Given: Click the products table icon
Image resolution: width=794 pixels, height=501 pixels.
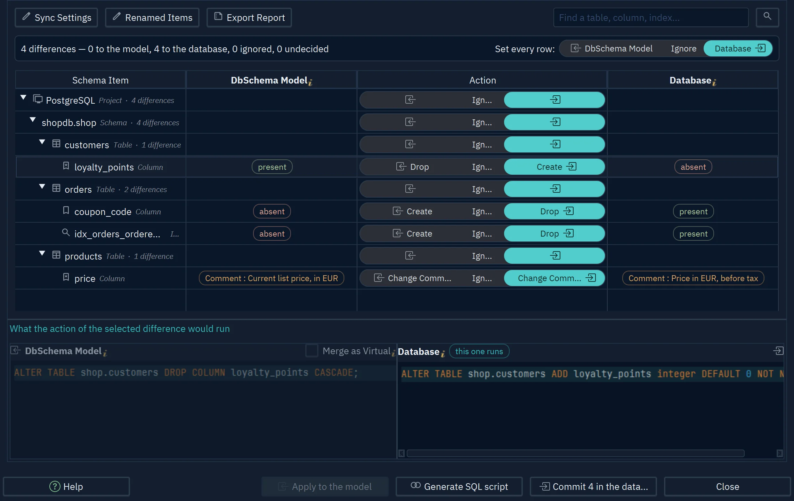Looking at the screenshot, I should (56, 255).
